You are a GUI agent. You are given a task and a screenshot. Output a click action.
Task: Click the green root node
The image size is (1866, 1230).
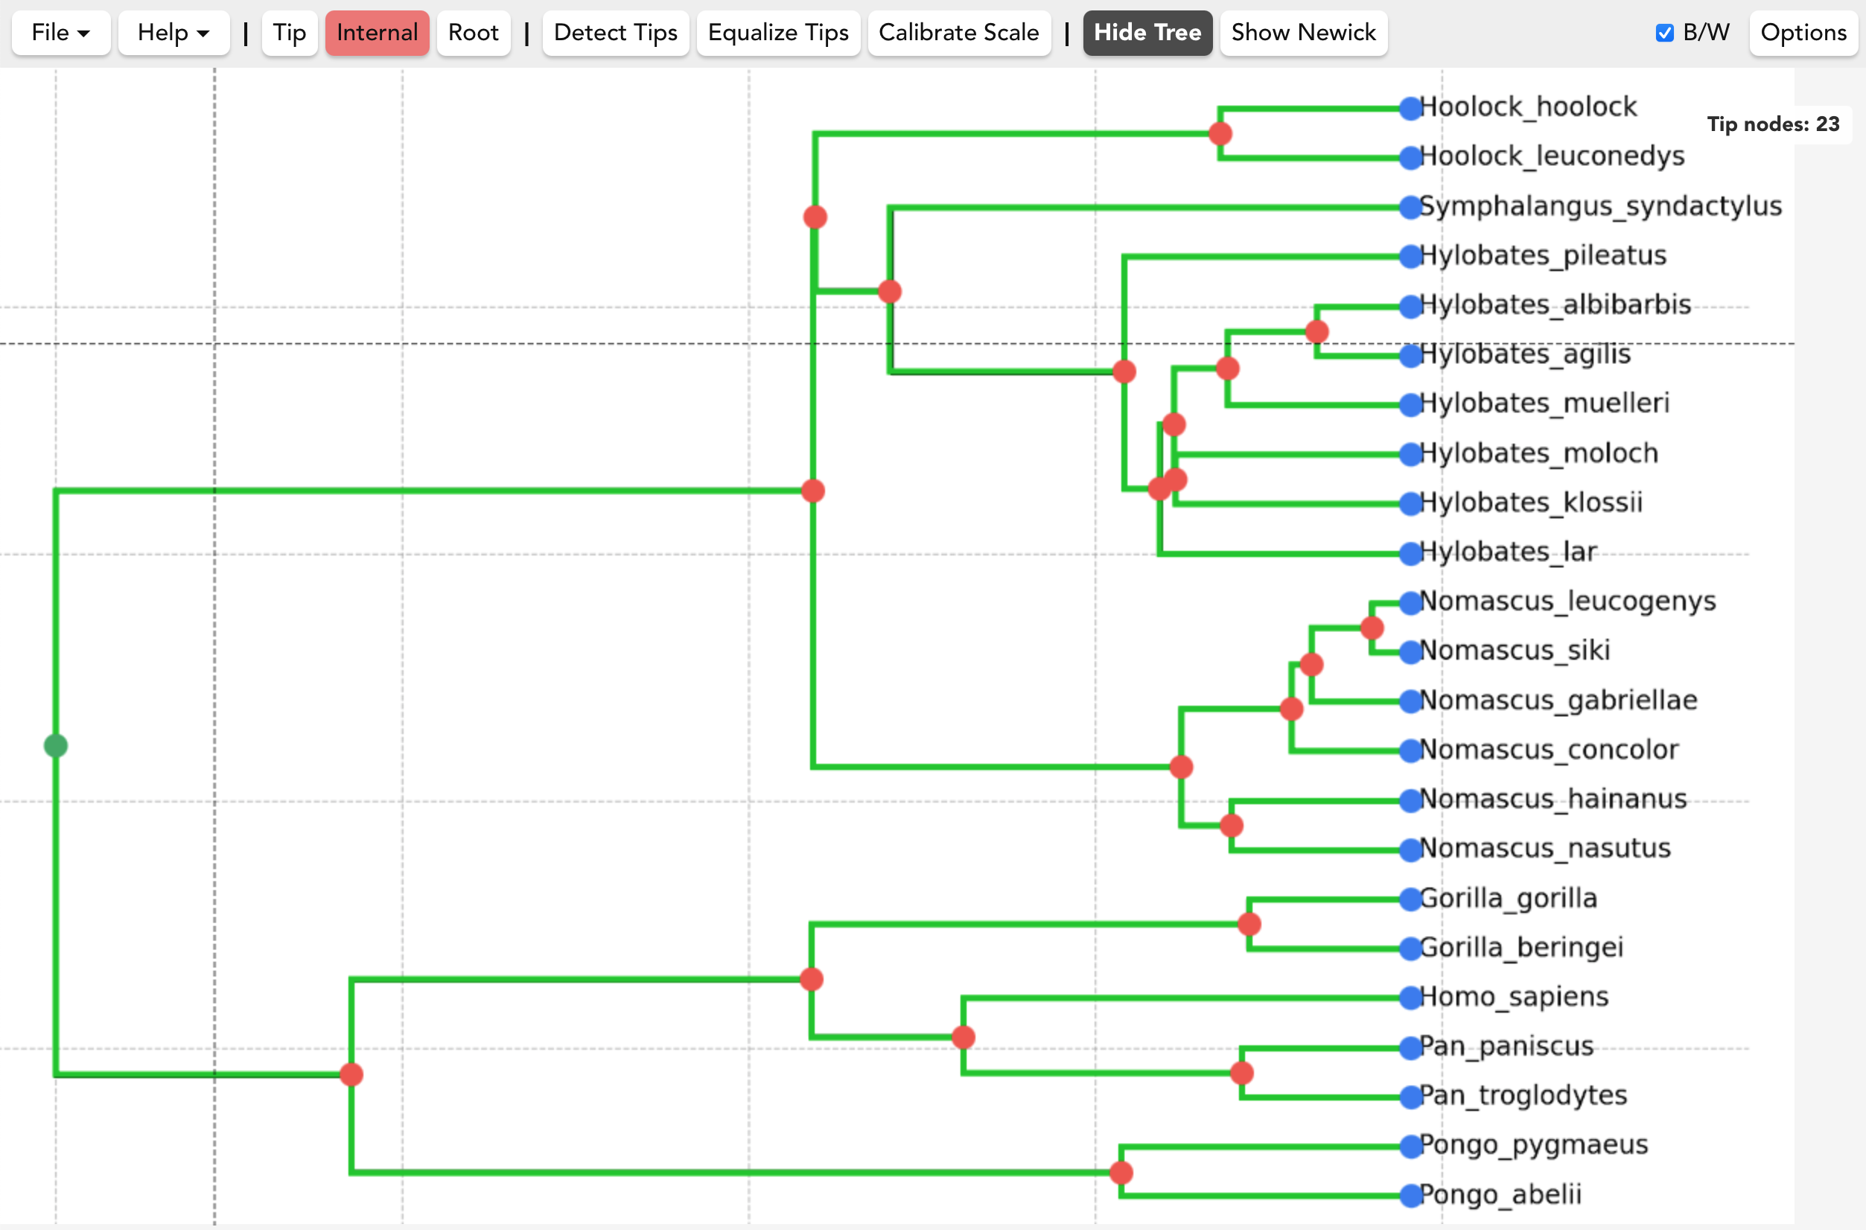pyautogui.click(x=56, y=745)
